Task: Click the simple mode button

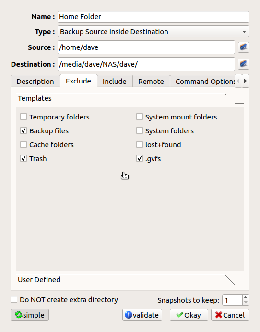Action: [30, 315]
